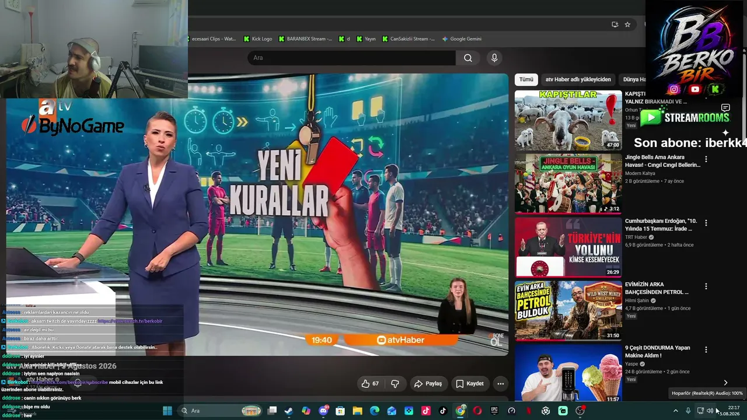
Task: Open the EVİMİZİN ARKA BAHÇESİNDEN PETROL title
Action: pyautogui.click(x=657, y=288)
